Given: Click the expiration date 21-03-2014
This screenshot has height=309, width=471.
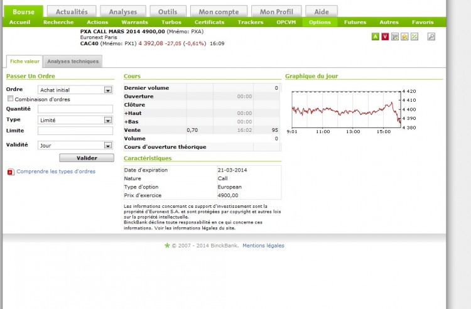Looking at the screenshot, I should pyautogui.click(x=232, y=170).
